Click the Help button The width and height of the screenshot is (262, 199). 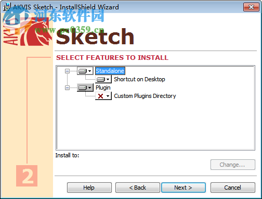[x=89, y=188]
